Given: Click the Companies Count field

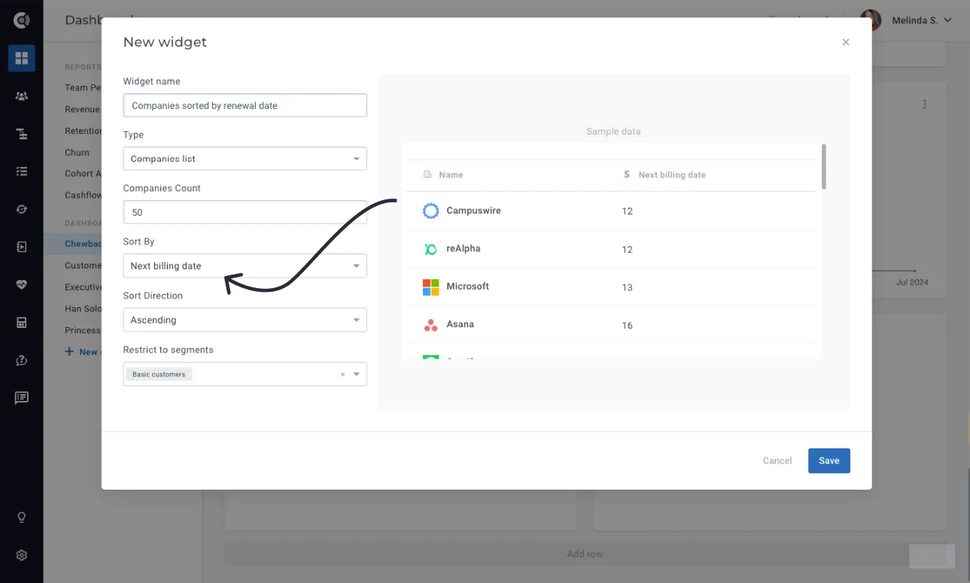Looking at the screenshot, I should point(245,212).
